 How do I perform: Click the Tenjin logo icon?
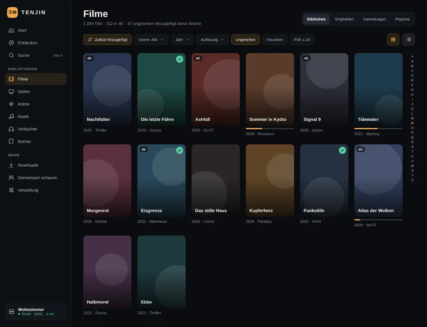12,12
